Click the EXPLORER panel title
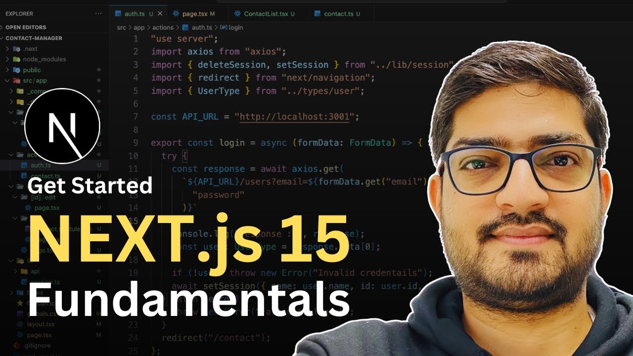This screenshot has width=633, height=356. pyautogui.click(x=19, y=14)
